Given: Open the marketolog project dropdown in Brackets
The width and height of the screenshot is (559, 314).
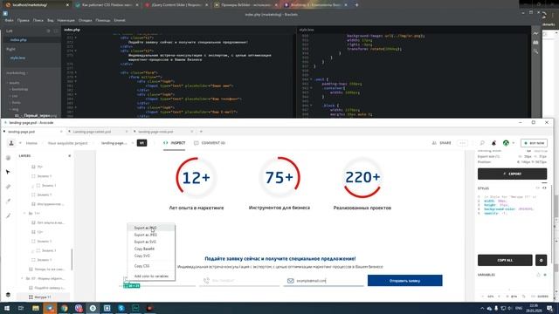Looking at the screenshot, I should pos(17,73).
